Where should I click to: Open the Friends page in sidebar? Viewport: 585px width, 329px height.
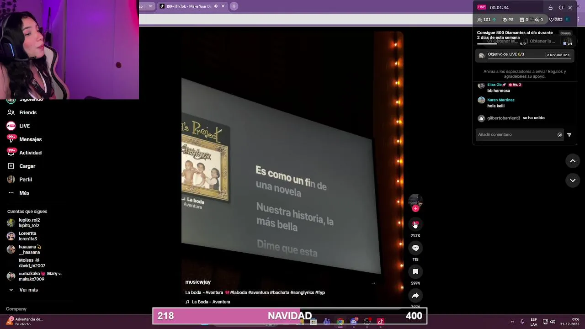[22, 112]
